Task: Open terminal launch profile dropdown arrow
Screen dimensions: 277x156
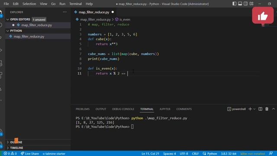Action: pos(254,109)
